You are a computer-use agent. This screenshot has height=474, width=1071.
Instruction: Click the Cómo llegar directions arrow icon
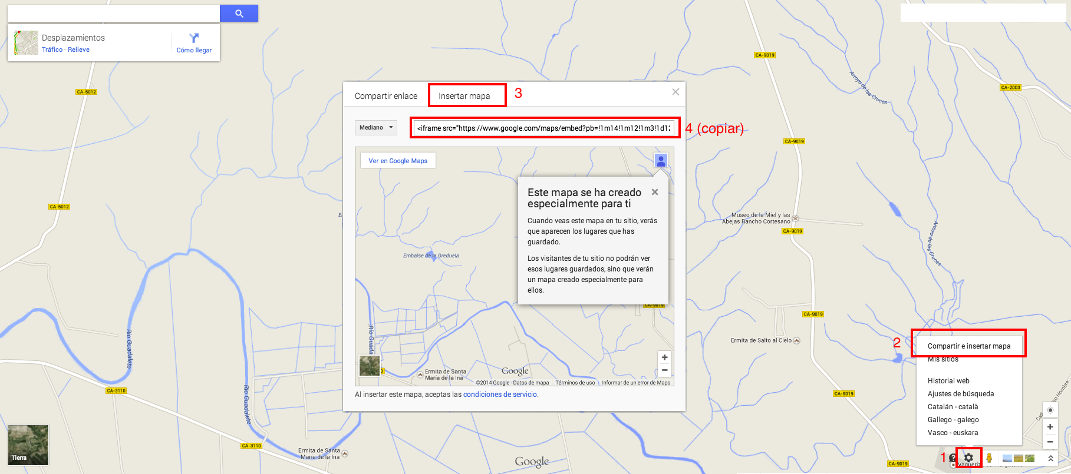tap(194, 38)
